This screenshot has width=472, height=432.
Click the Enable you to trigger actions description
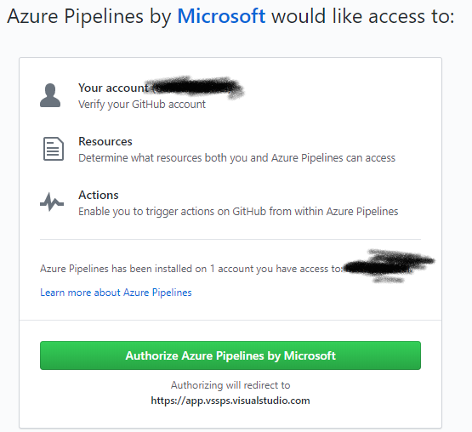pos(238,212)
